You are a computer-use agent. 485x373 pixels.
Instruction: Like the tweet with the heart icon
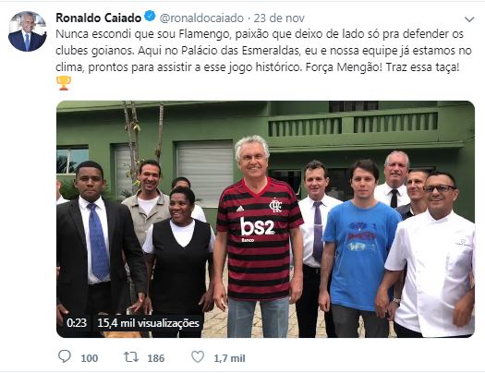[x=198, y=357]
